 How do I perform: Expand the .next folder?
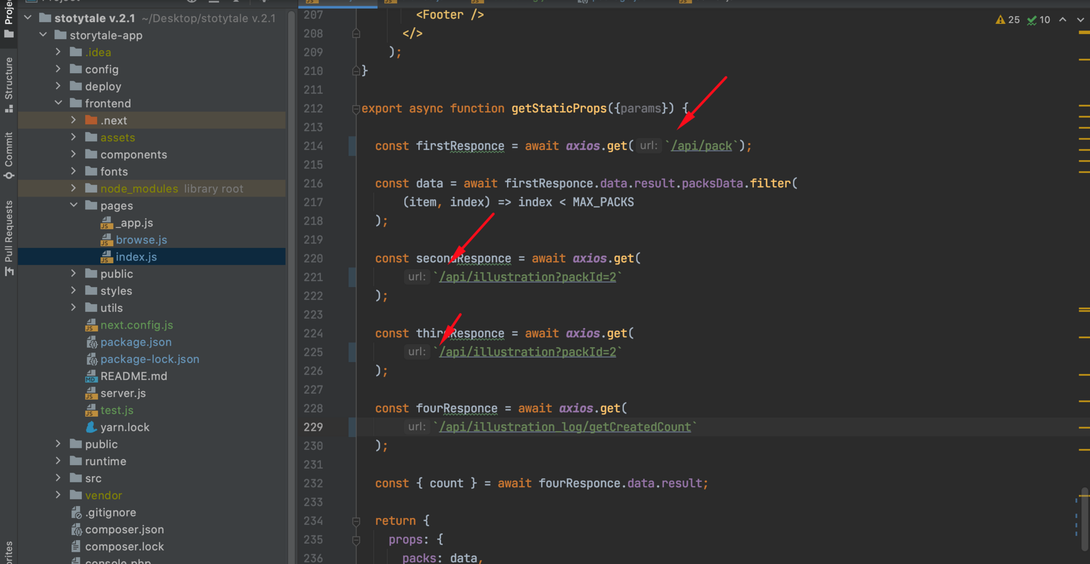(x=74, y=120)
